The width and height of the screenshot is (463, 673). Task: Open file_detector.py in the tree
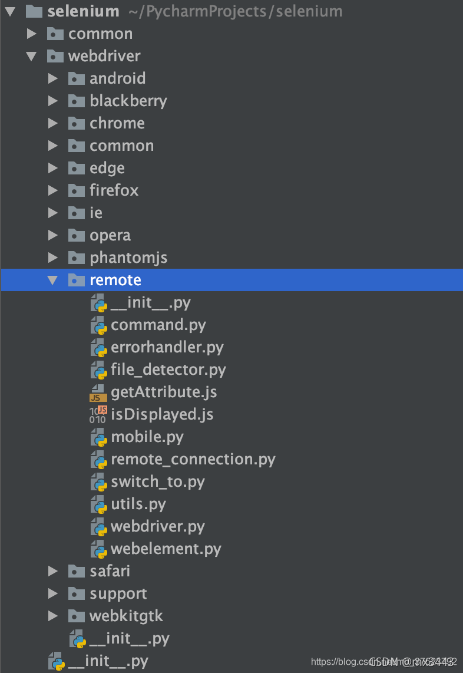[168, 370]
